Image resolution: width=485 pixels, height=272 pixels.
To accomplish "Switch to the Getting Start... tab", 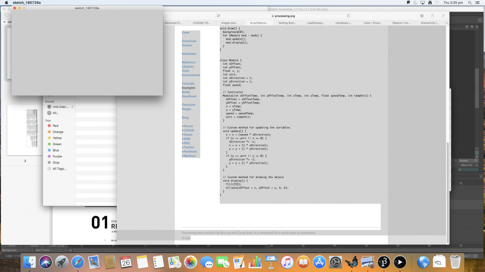I will (x=287, y=23).
